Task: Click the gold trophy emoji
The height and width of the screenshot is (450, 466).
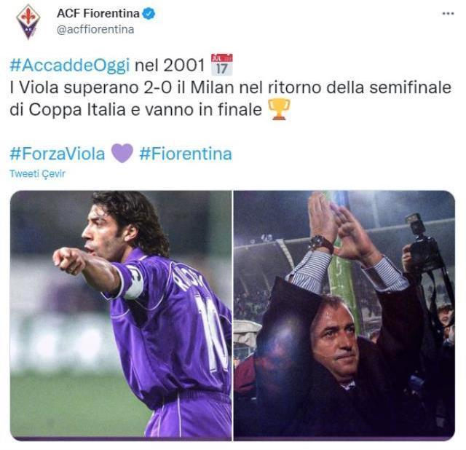Action: 279,109
